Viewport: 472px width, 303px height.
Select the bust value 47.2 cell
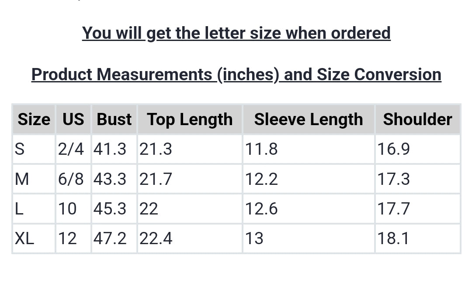110,238
